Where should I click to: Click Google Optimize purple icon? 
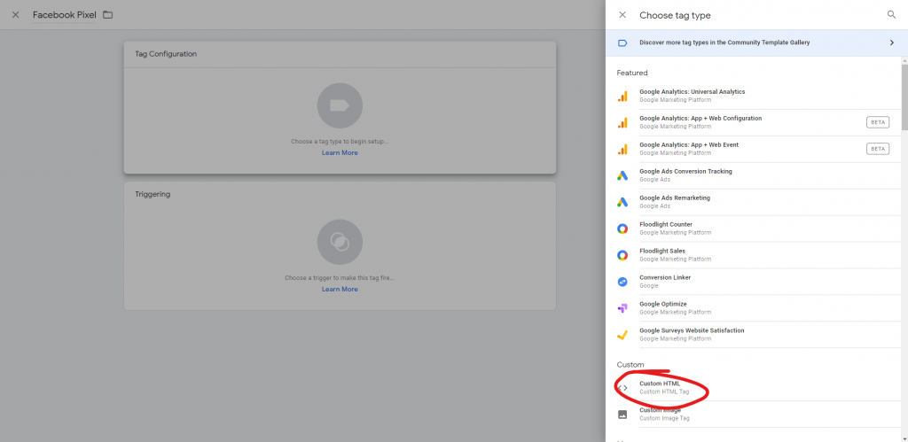coord(622,308)
